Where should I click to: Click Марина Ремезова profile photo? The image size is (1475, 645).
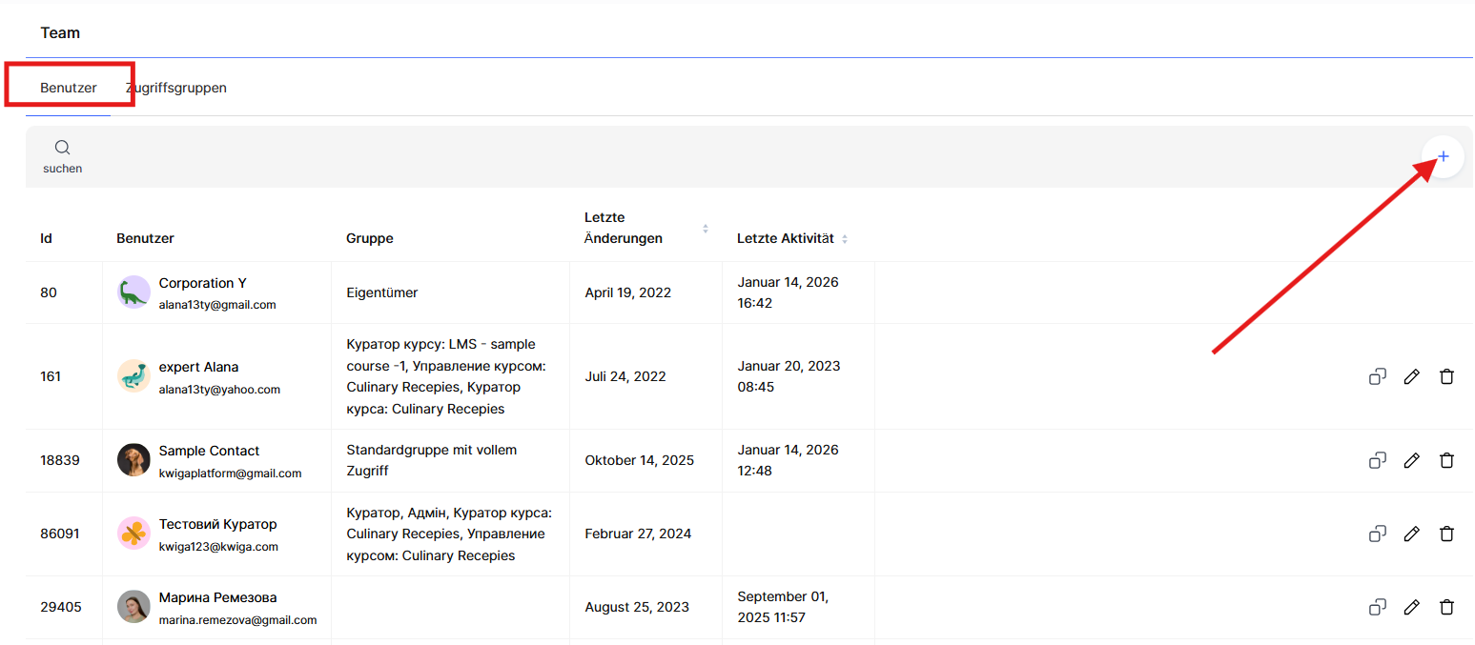point(133,607)
